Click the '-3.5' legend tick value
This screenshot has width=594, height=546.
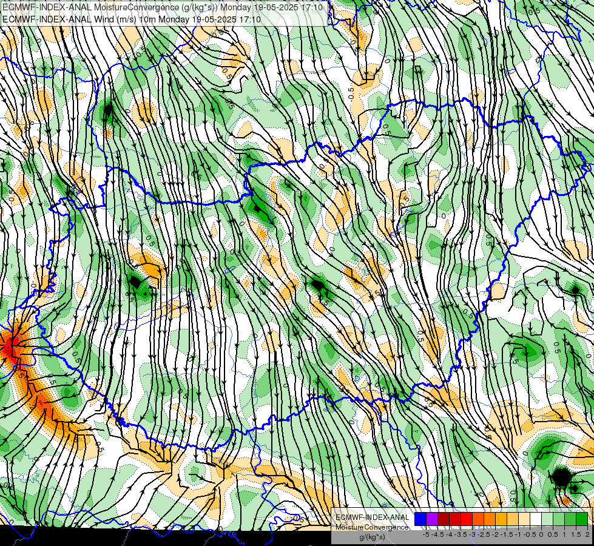(461, 534)
